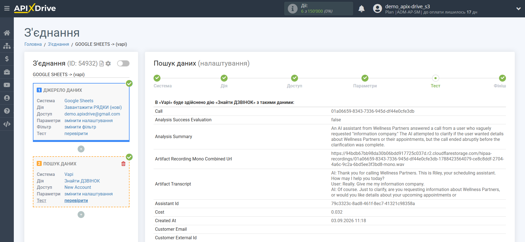
Task: Open the help question mark sidebar icon
Action: [x=7, y=111]
